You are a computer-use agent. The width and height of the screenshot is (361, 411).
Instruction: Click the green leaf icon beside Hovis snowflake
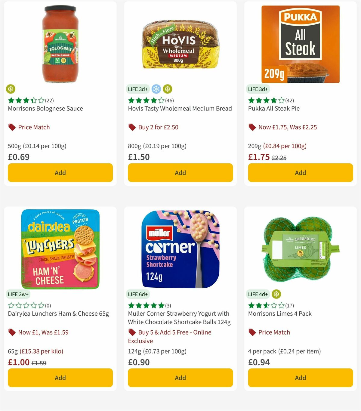[167, 89]
